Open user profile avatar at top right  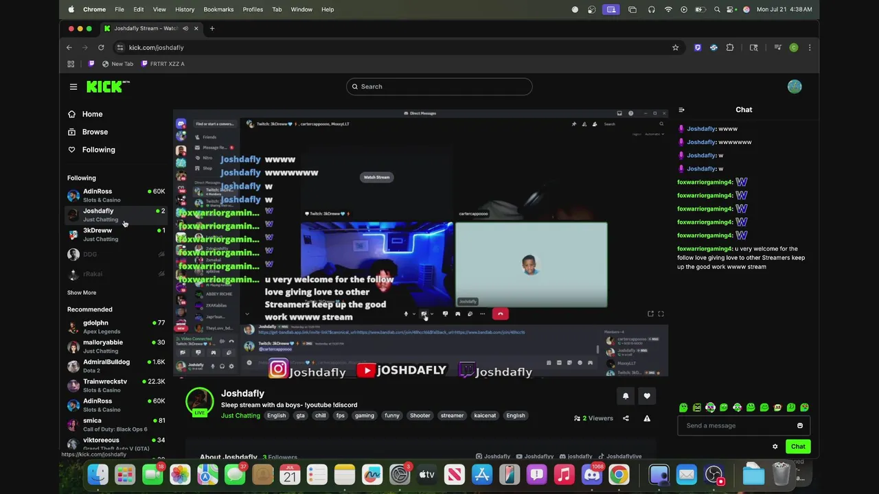tap(795, 86)
